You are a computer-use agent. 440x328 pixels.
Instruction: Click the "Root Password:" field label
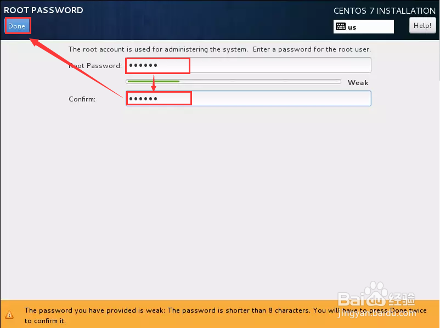(x=94, y=65)
